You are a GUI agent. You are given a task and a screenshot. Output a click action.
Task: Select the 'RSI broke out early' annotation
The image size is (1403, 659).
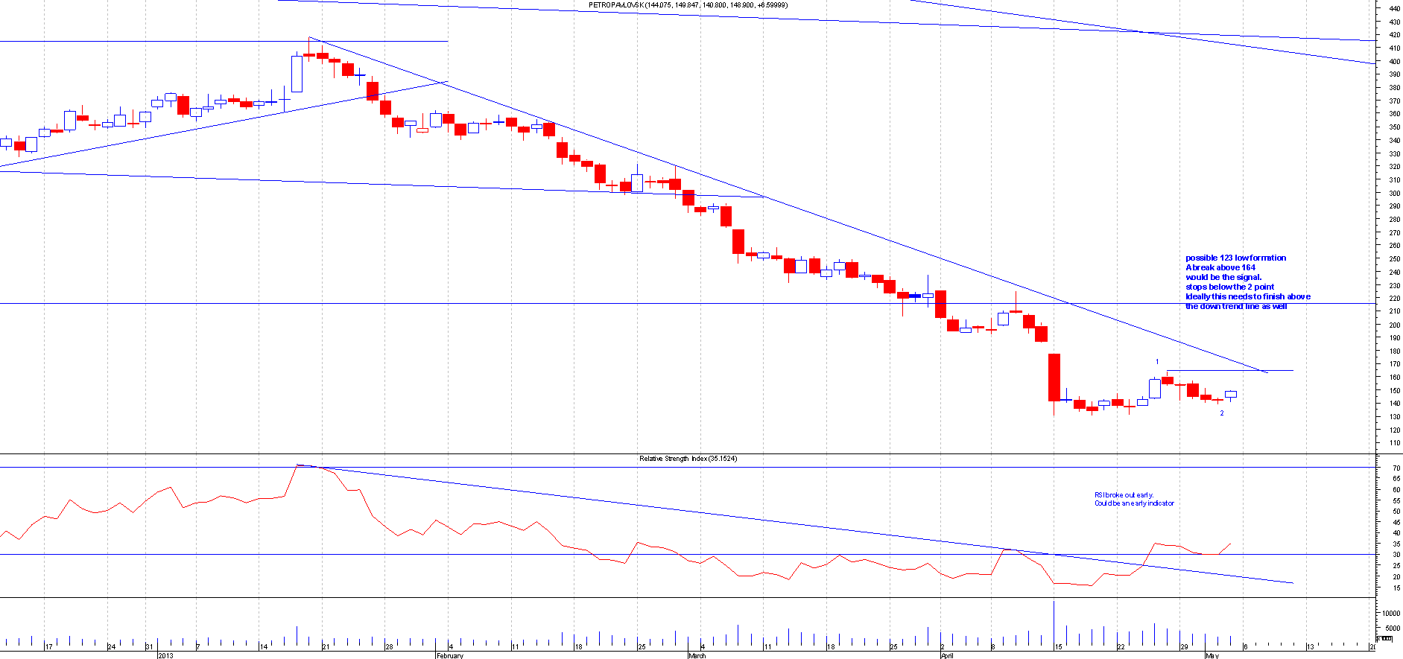[1123, 495]
